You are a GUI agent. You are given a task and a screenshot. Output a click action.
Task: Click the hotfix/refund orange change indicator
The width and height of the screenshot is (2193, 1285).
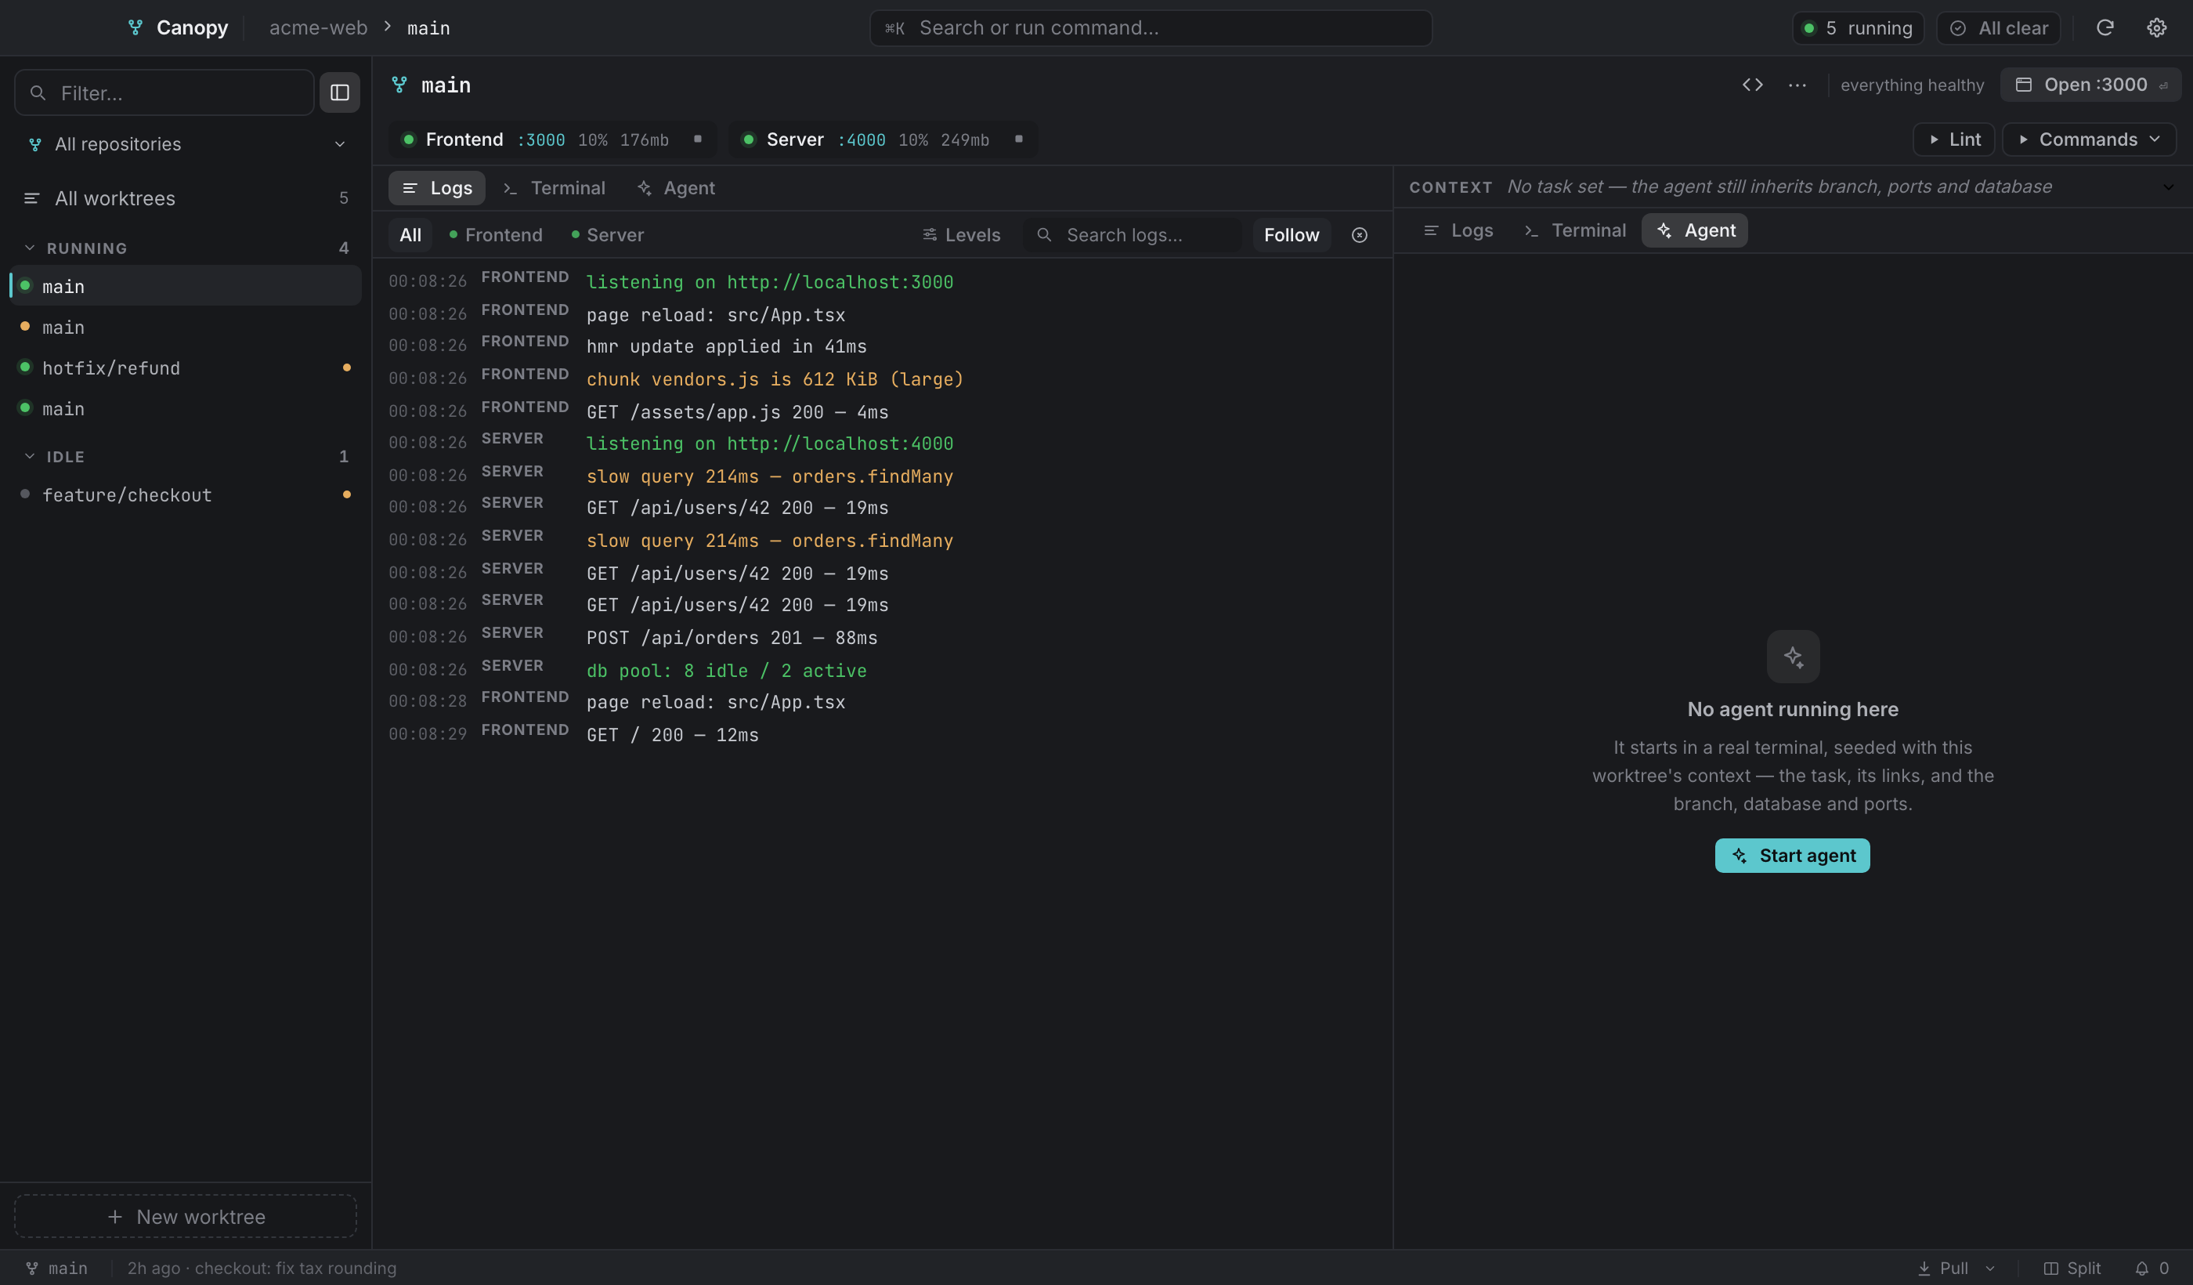click(346, 367)
